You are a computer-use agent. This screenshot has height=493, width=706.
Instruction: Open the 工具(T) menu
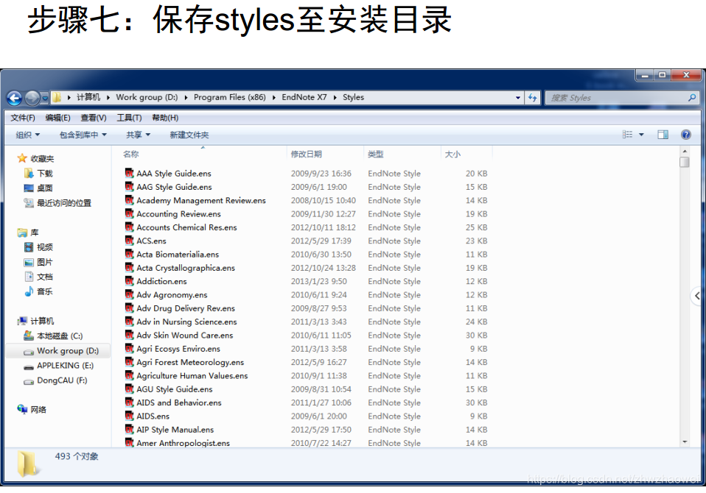click(x=129, y=118)
